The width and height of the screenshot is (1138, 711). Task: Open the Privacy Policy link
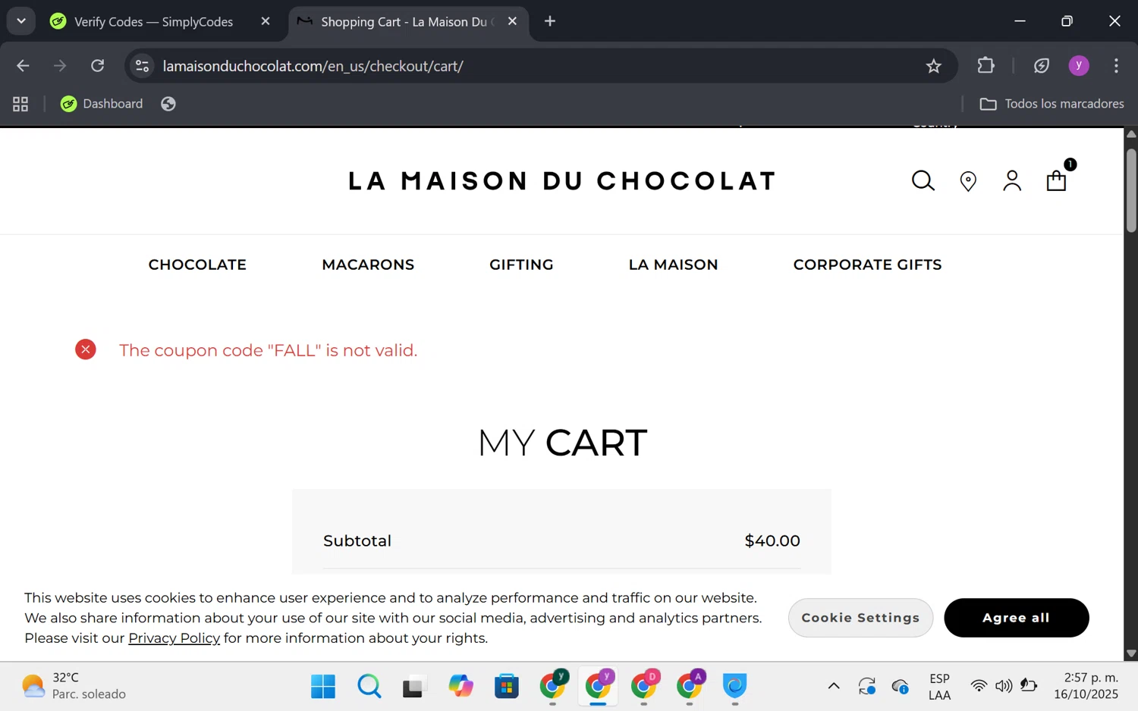174,638
